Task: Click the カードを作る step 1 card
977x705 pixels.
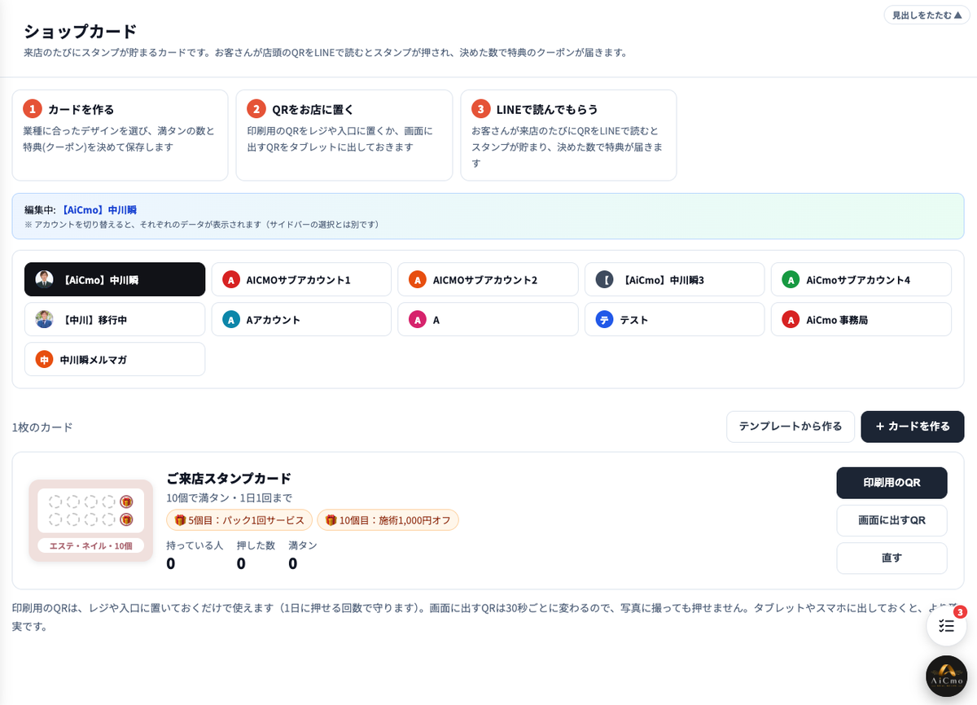Action: pos(120,135)
